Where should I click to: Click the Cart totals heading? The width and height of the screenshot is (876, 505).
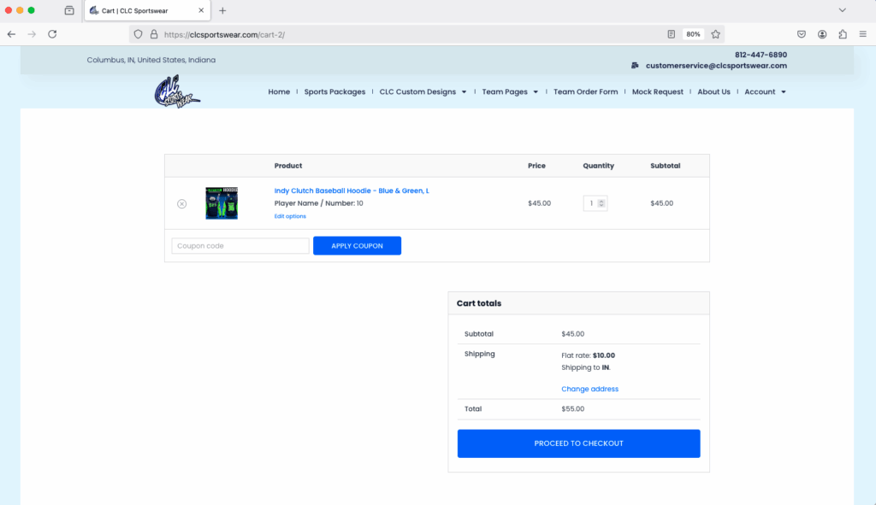(479, 303)
